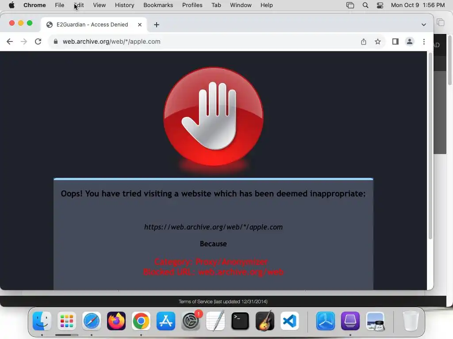
Task: Share this page from address bar
Action: (364, 41)
